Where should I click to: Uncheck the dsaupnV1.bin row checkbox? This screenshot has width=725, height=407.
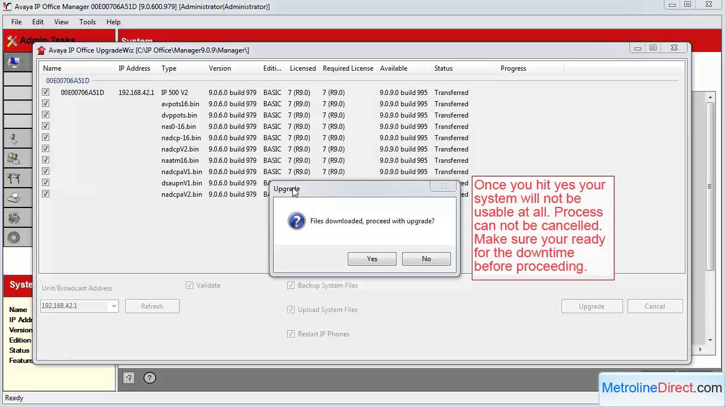pyautogui.click(x=45, y=183)
